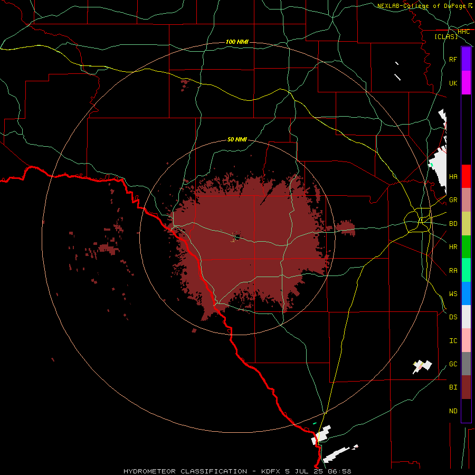Click the 'KDFX' radar site identifier
Screen dimensions: 475x475
pyautogui.click(x=271, y=471)
